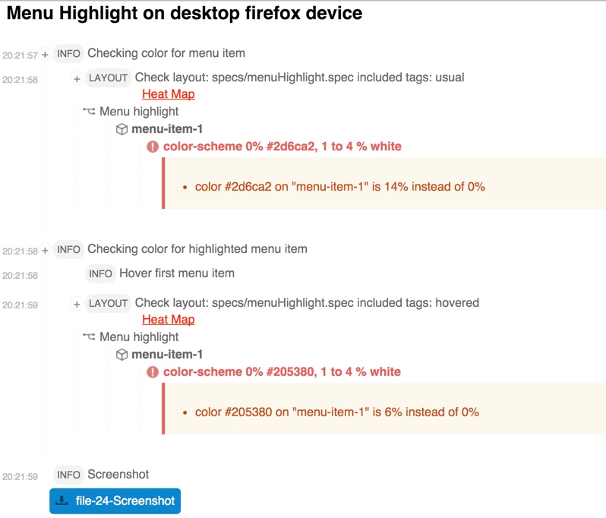Click the download icon on the screenshot button
Screen dimensions: 606x518
pyautogui.click(x=62, y=501)
